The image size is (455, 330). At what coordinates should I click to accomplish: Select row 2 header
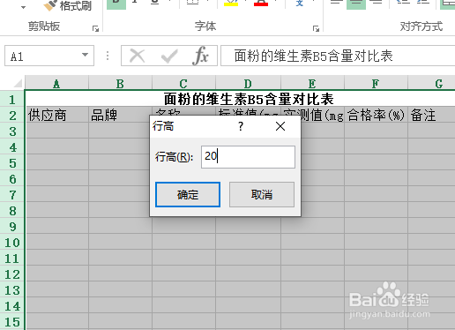[x=12, y=115]
